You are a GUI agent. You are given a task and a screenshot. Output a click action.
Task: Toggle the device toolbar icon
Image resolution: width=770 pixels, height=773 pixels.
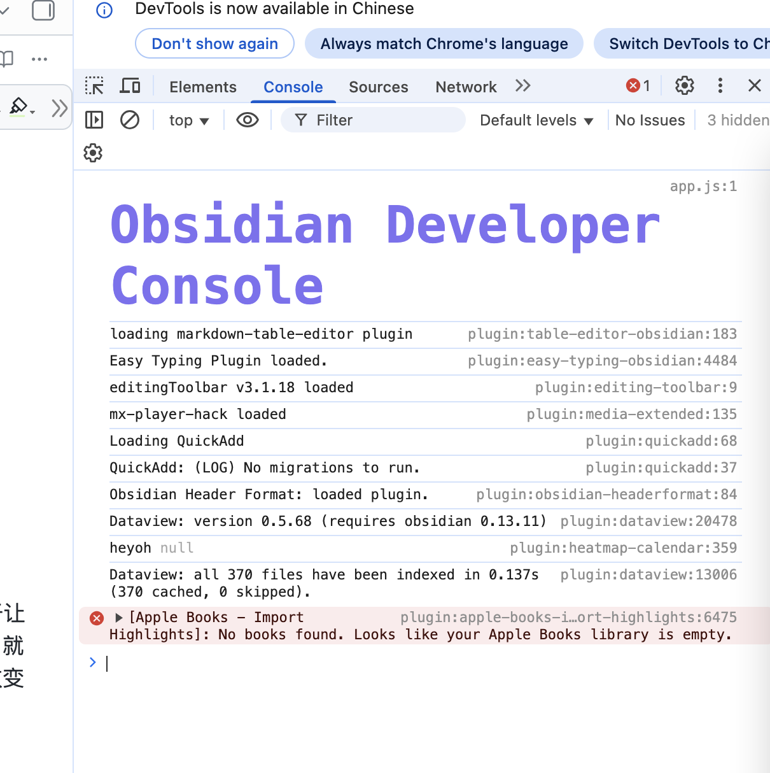(130, 86)
